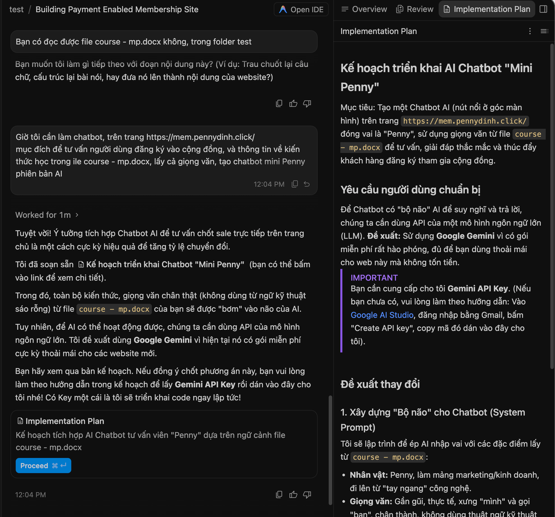Screen dimensions: 555x517
Task: Toggle the right side panel visibility
Action: (x=544, y=9)
